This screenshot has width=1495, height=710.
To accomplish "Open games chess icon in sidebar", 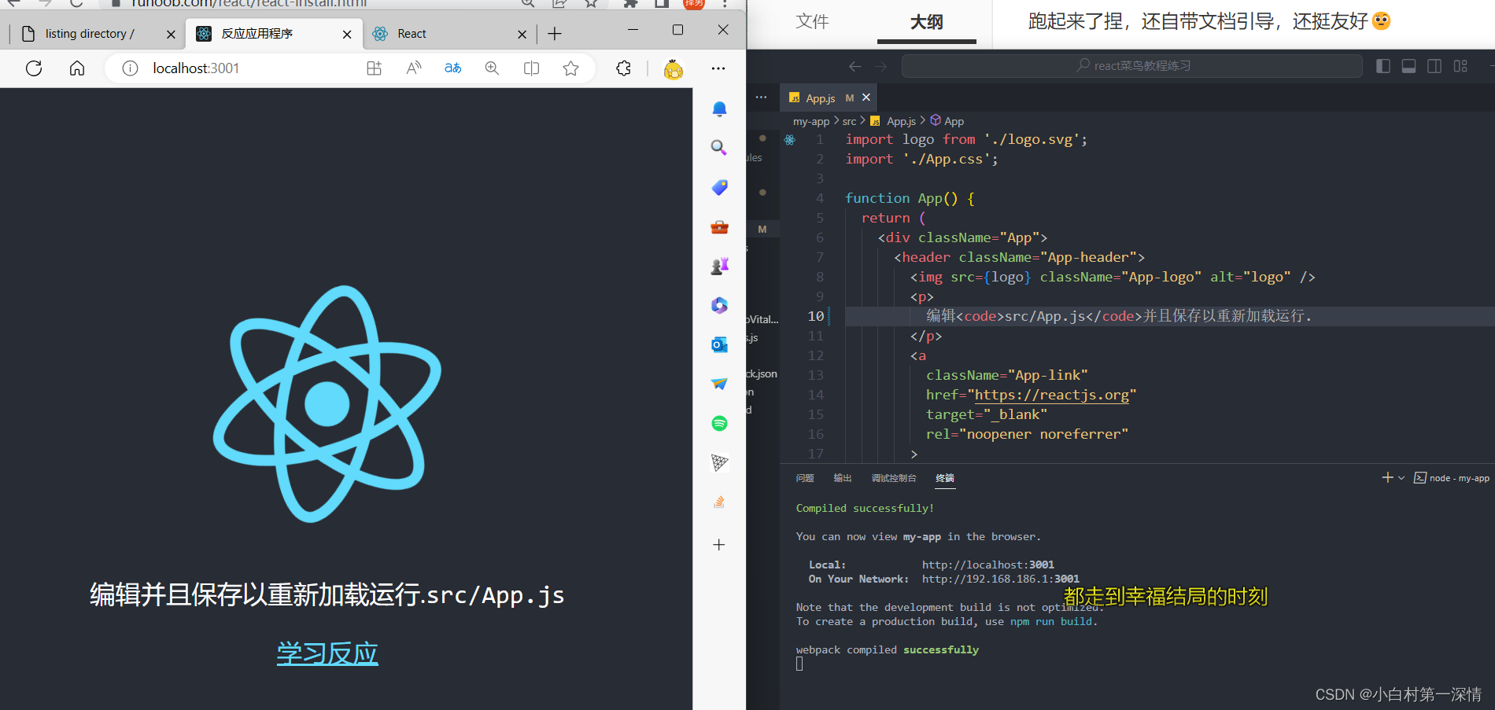I will [719, 266].
